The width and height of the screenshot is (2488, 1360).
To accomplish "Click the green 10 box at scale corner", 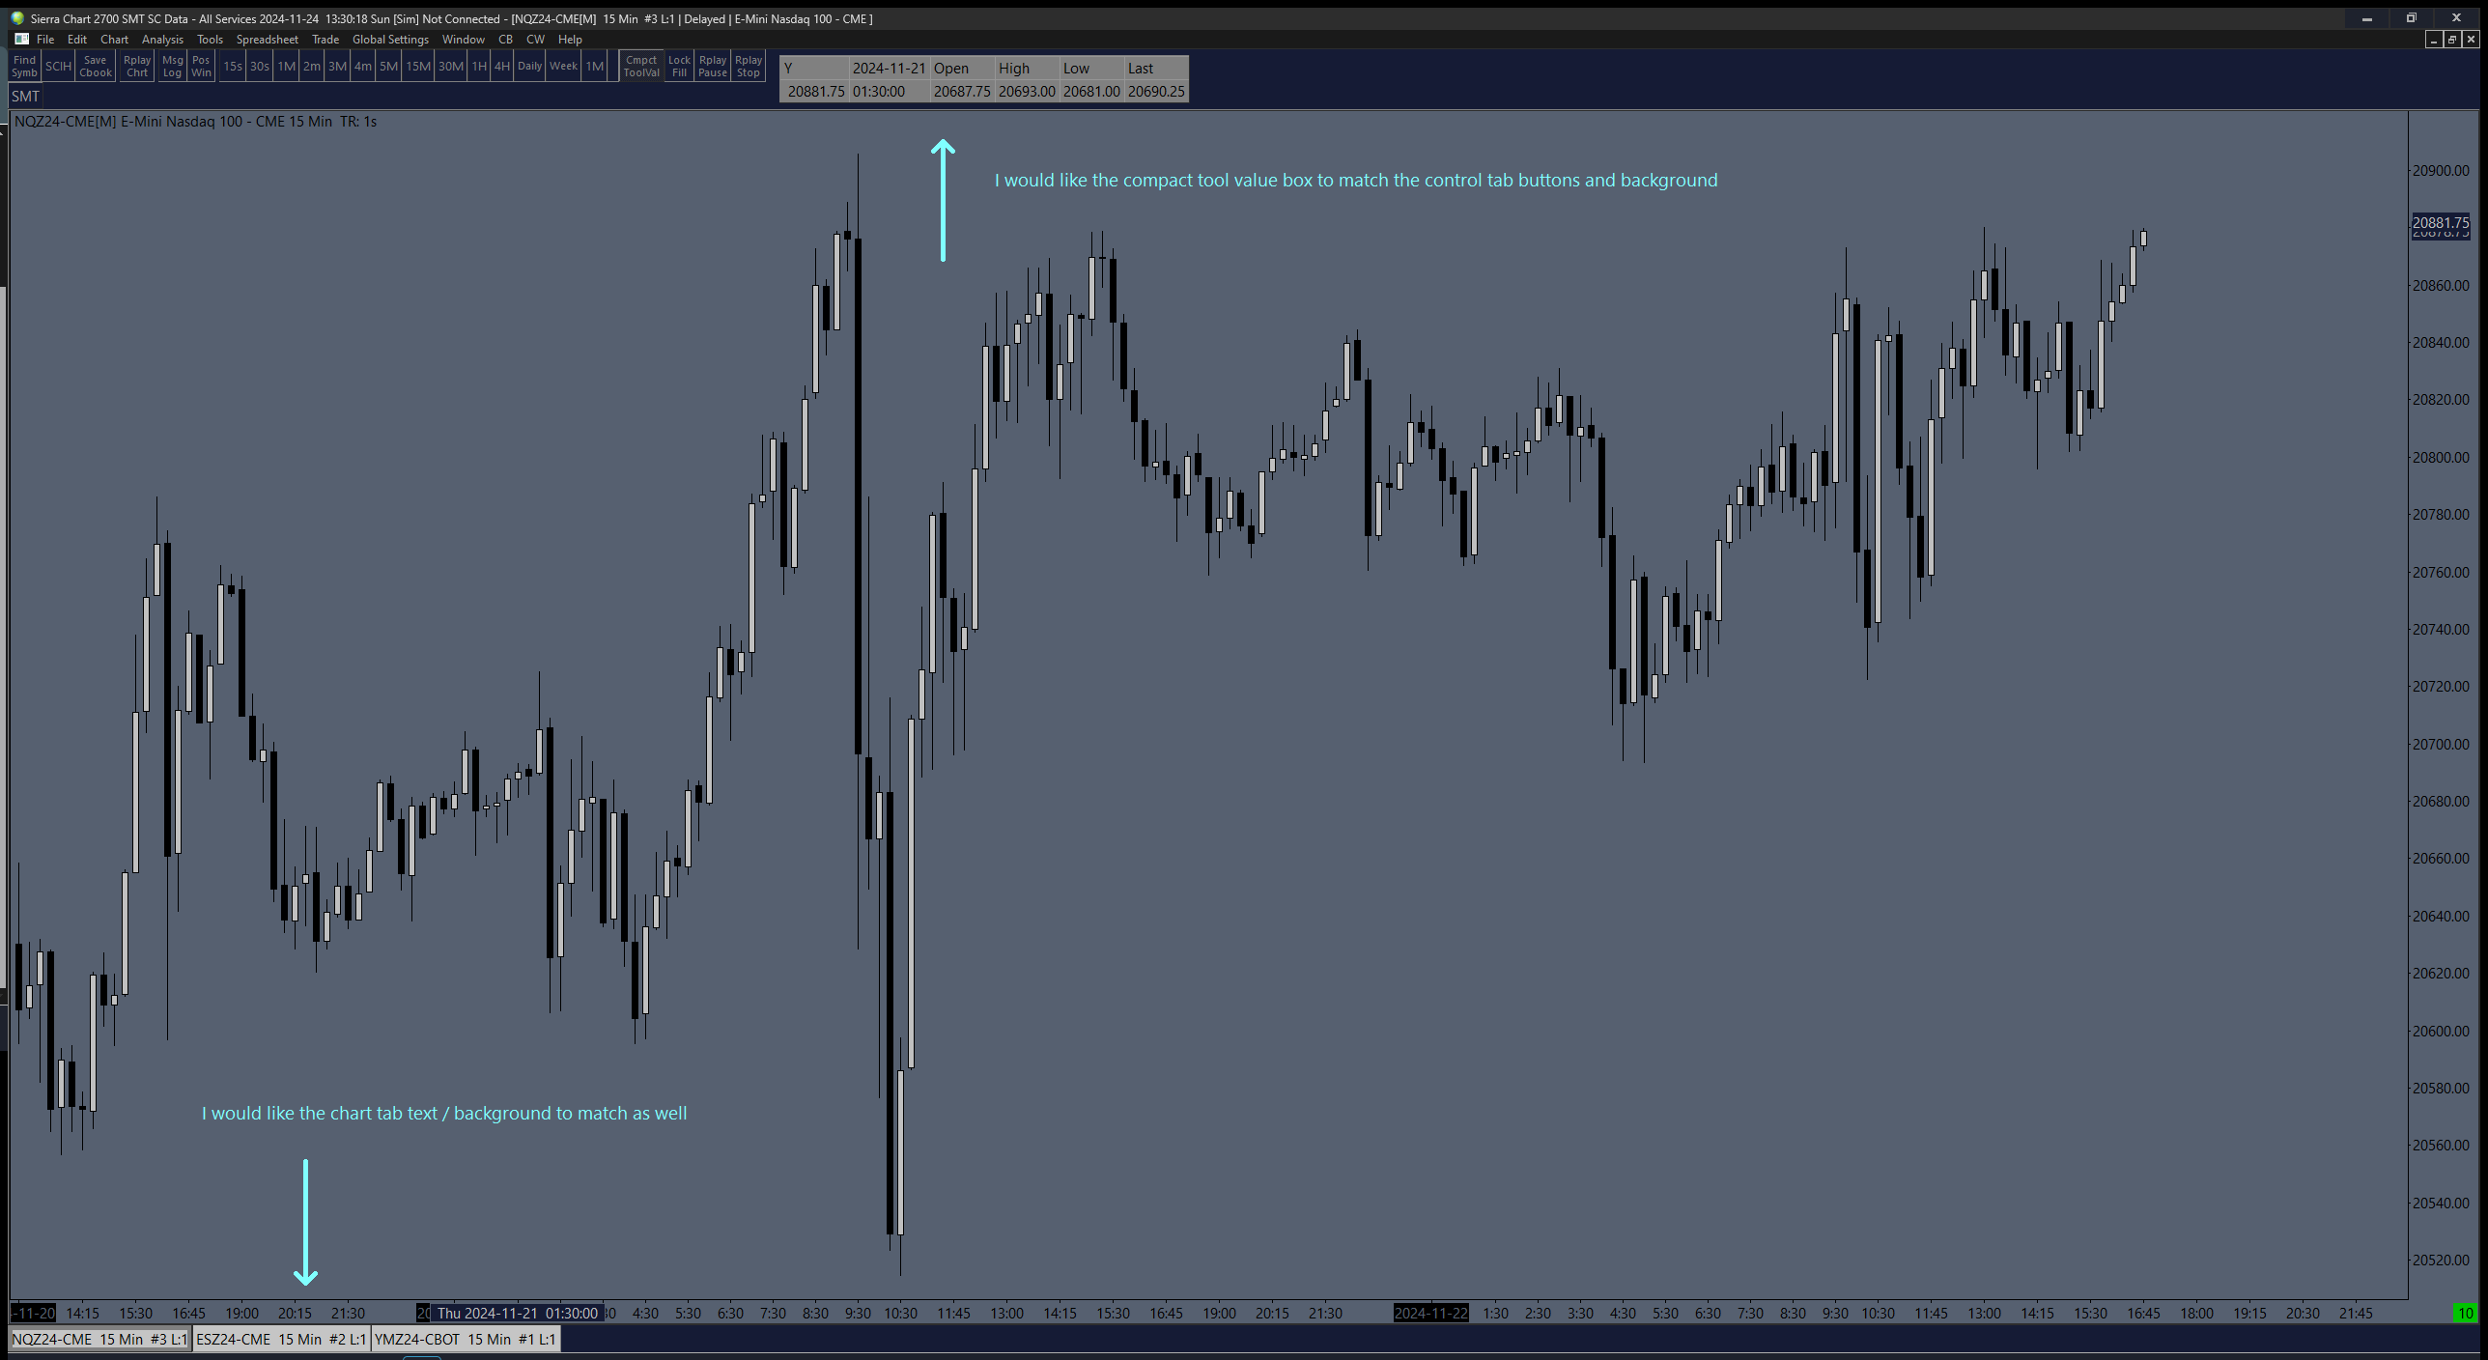I will (2465, 1313).
